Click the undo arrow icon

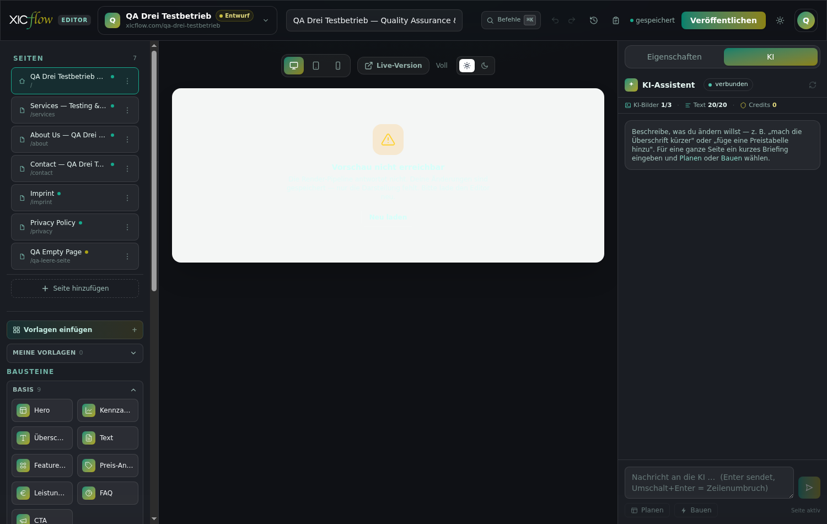[x=555, y=20]
